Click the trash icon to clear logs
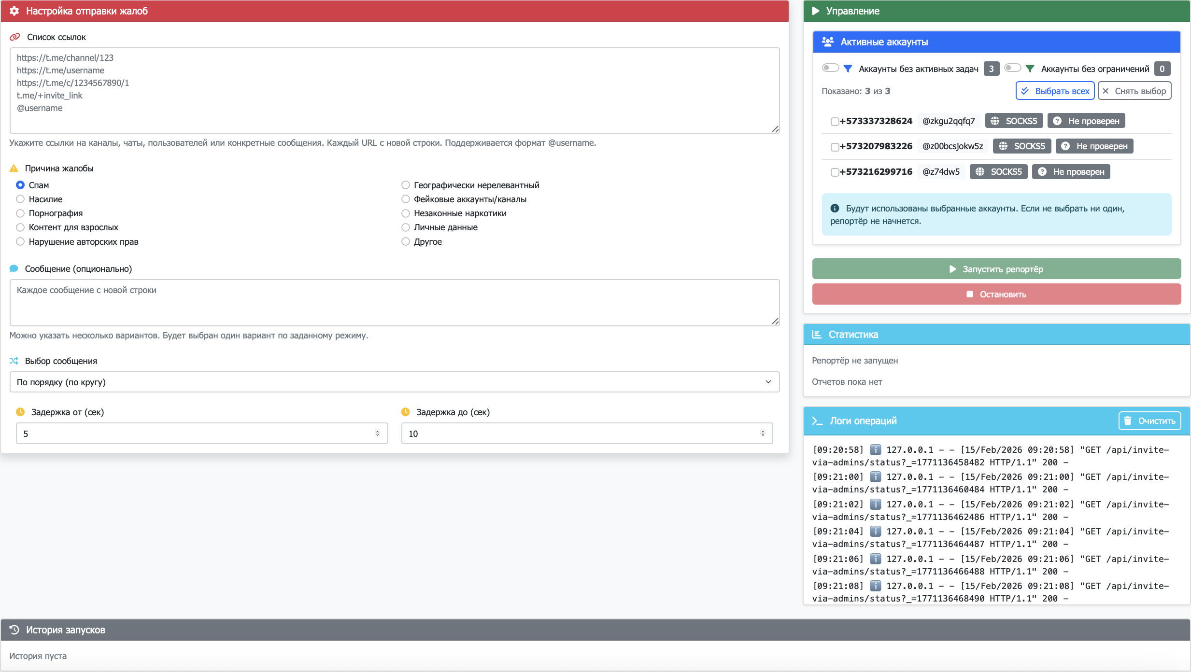This screenshot has height=672, width=1191. pyautogui.click(x=1127, y=421)
